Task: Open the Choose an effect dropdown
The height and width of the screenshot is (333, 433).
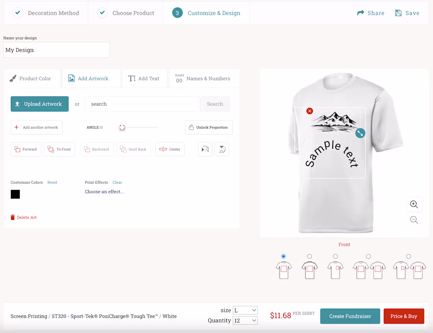Action: click(x=104, y=192)
